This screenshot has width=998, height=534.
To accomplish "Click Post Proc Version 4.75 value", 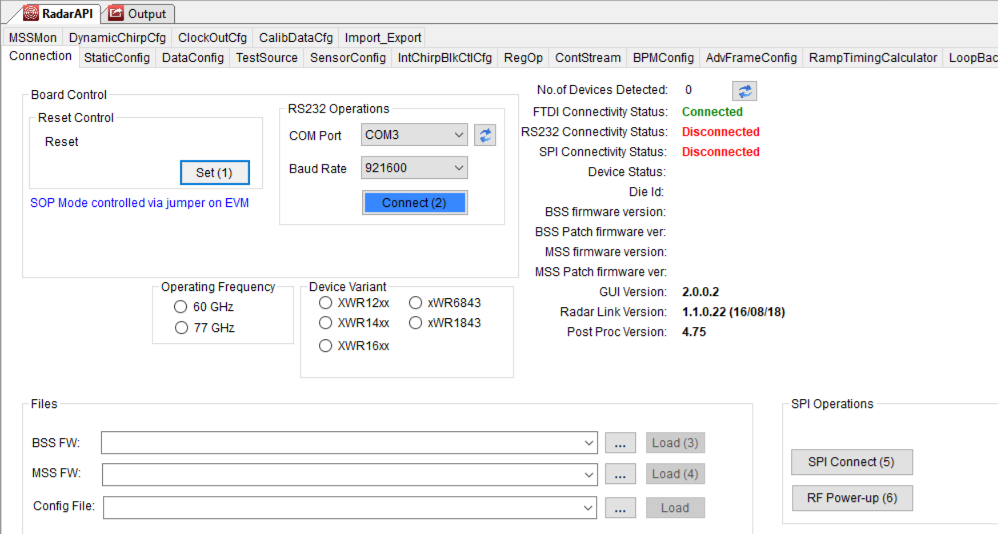I will pos(694,332).
